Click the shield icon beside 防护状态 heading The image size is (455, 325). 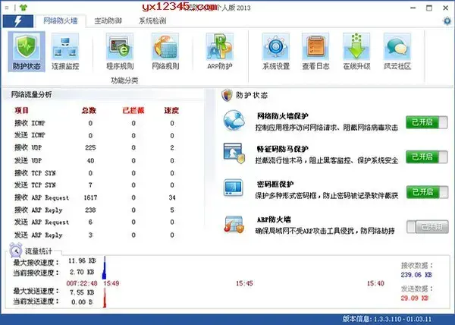click(x=227, y=95)
